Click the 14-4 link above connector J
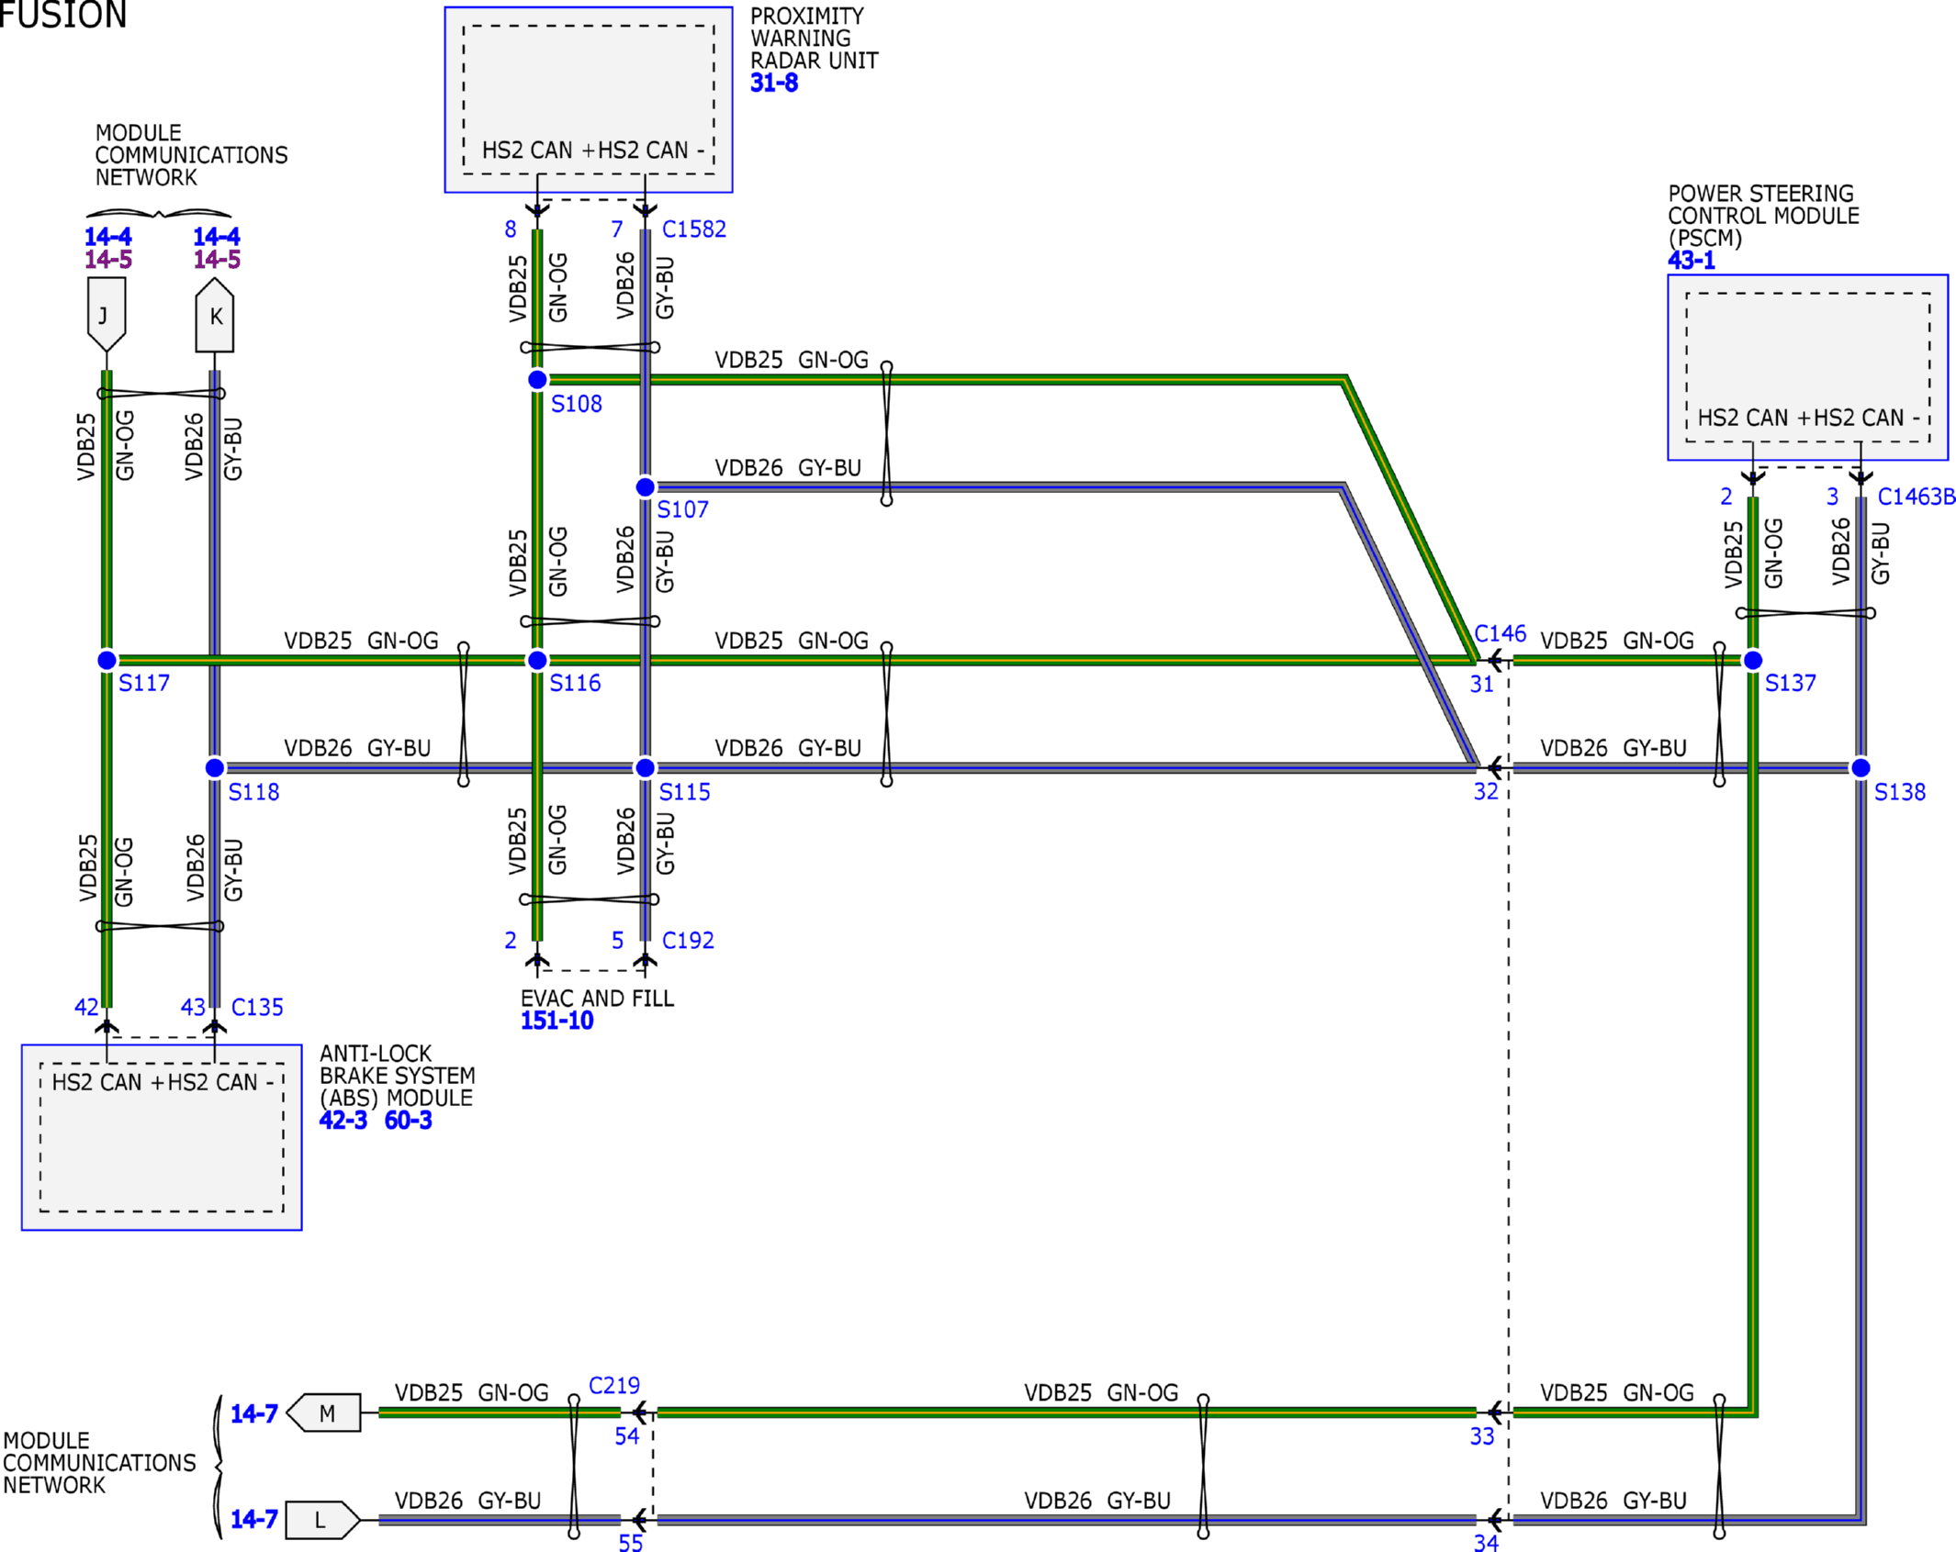This screenshot has width=1956, height=1552. tap(107, 236)
